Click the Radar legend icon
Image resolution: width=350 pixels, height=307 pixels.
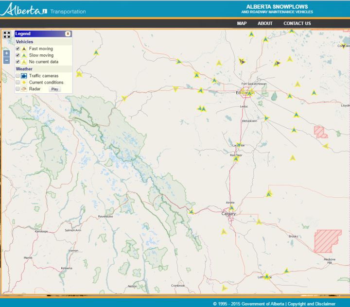click(x=24, y=89)
